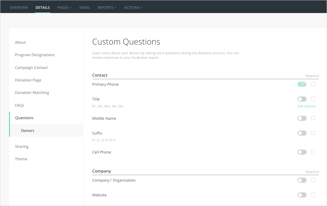Enable the Suffix field toggle

[x=302, y=133]
